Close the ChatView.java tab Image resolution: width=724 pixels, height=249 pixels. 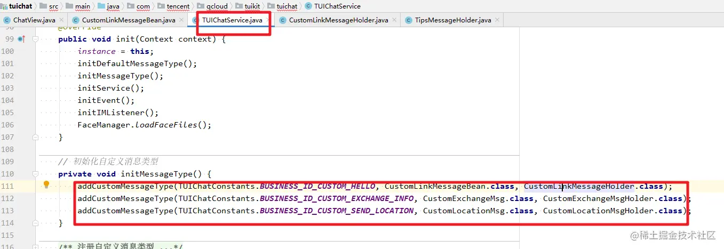pyautogui.click(x=60, y=20)
